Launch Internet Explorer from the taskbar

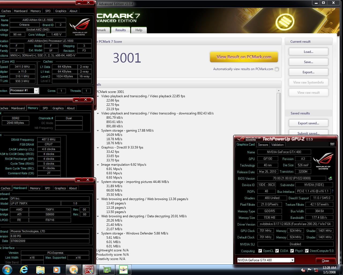click(24, 269)
